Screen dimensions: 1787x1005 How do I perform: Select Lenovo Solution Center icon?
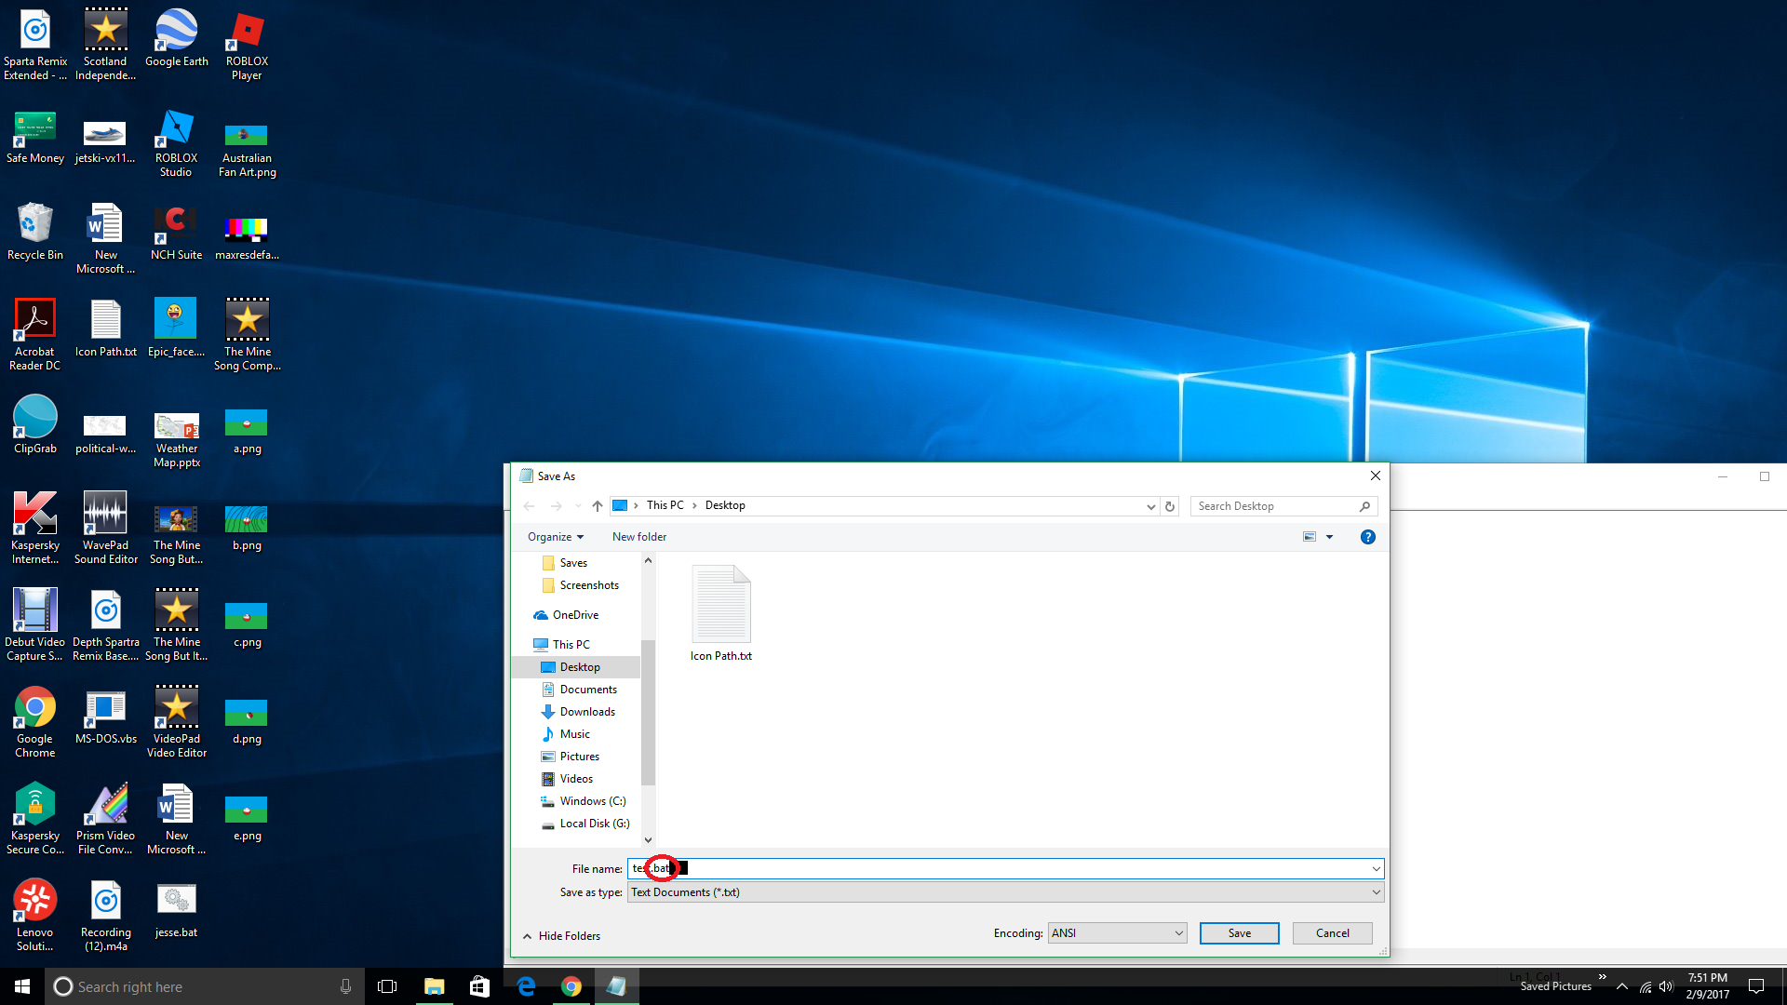click(35, 915)
